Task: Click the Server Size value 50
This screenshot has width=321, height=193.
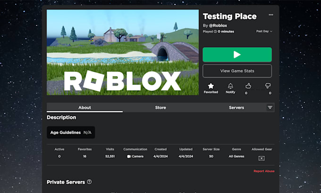Action: (211, 156)
